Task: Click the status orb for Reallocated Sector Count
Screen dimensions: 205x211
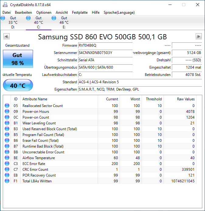Action: coord(7,105)
